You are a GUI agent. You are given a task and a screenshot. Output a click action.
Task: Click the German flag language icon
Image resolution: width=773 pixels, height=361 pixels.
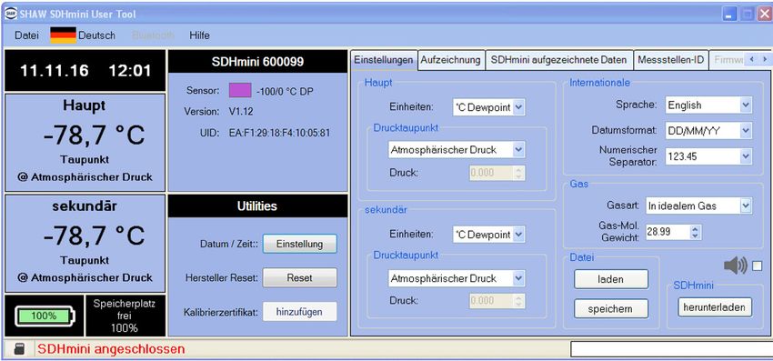click(x=63, y=35)
